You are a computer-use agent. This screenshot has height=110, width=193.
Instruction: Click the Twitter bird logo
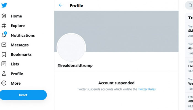click(4, 5)
